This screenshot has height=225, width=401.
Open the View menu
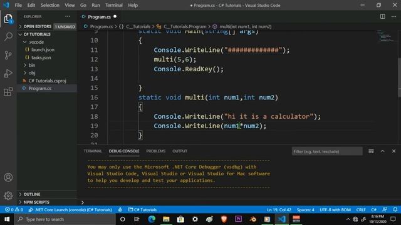click(x=70, y=5)
